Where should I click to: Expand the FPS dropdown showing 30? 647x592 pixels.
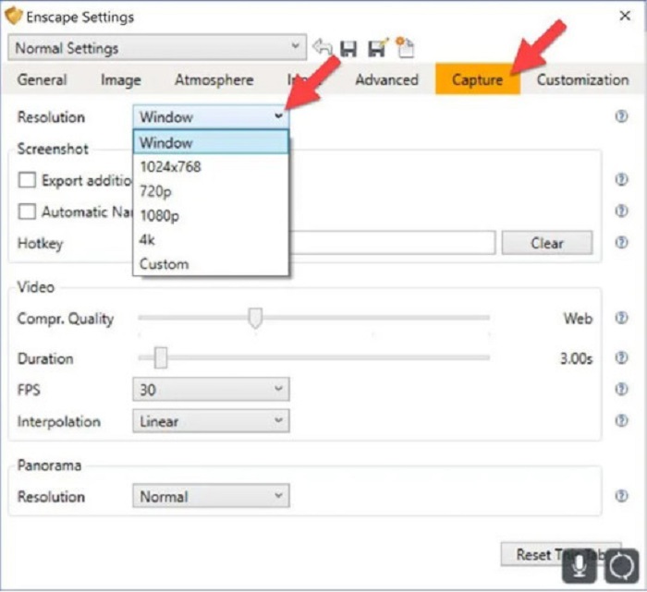[x=211, y=391]
